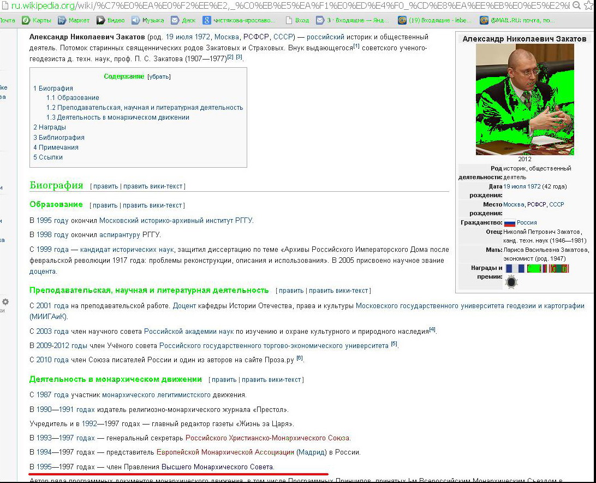Click править next to Преподавательская деятельность heading
This screenshot has height=483, width=596.
click(291, 291)
